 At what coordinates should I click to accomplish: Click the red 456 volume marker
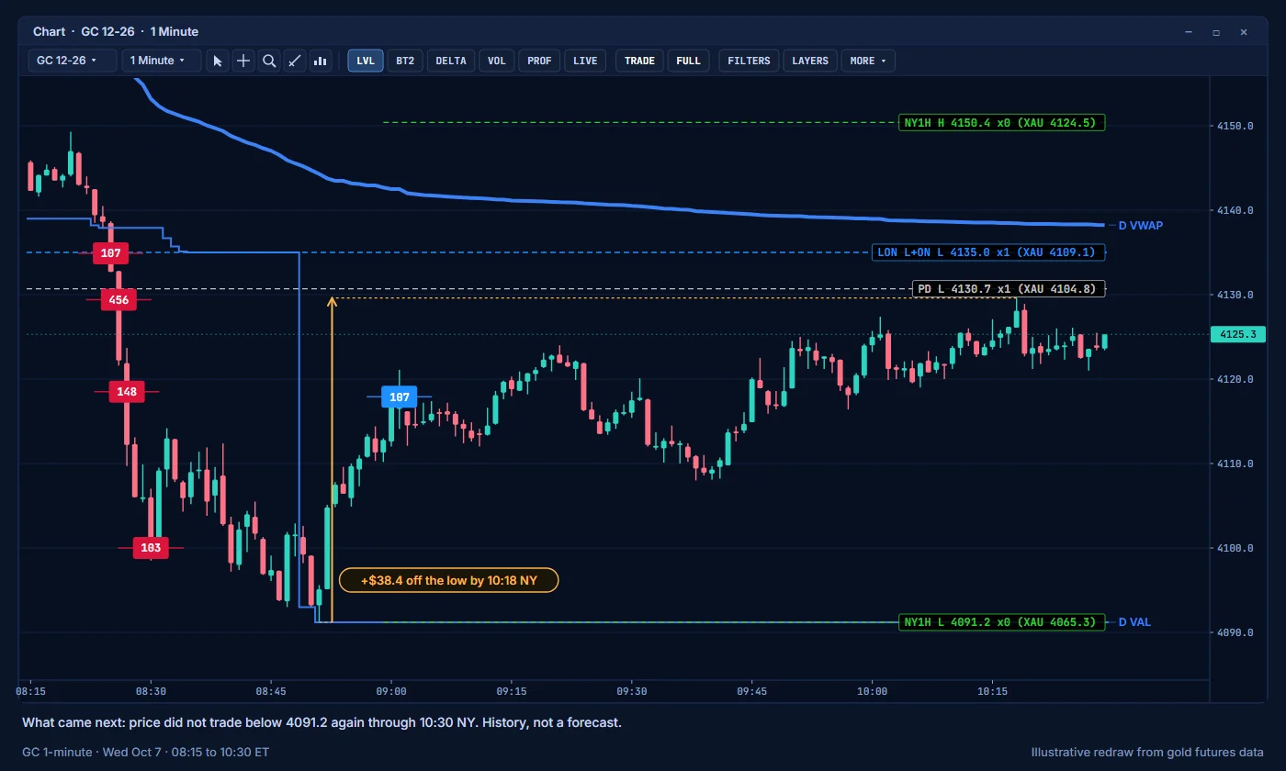(x=118, y=299)
